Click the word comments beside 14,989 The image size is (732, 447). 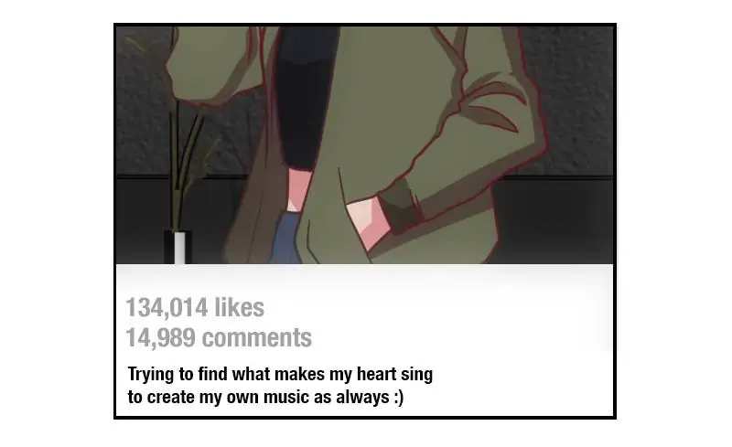[x=257, y=337]
